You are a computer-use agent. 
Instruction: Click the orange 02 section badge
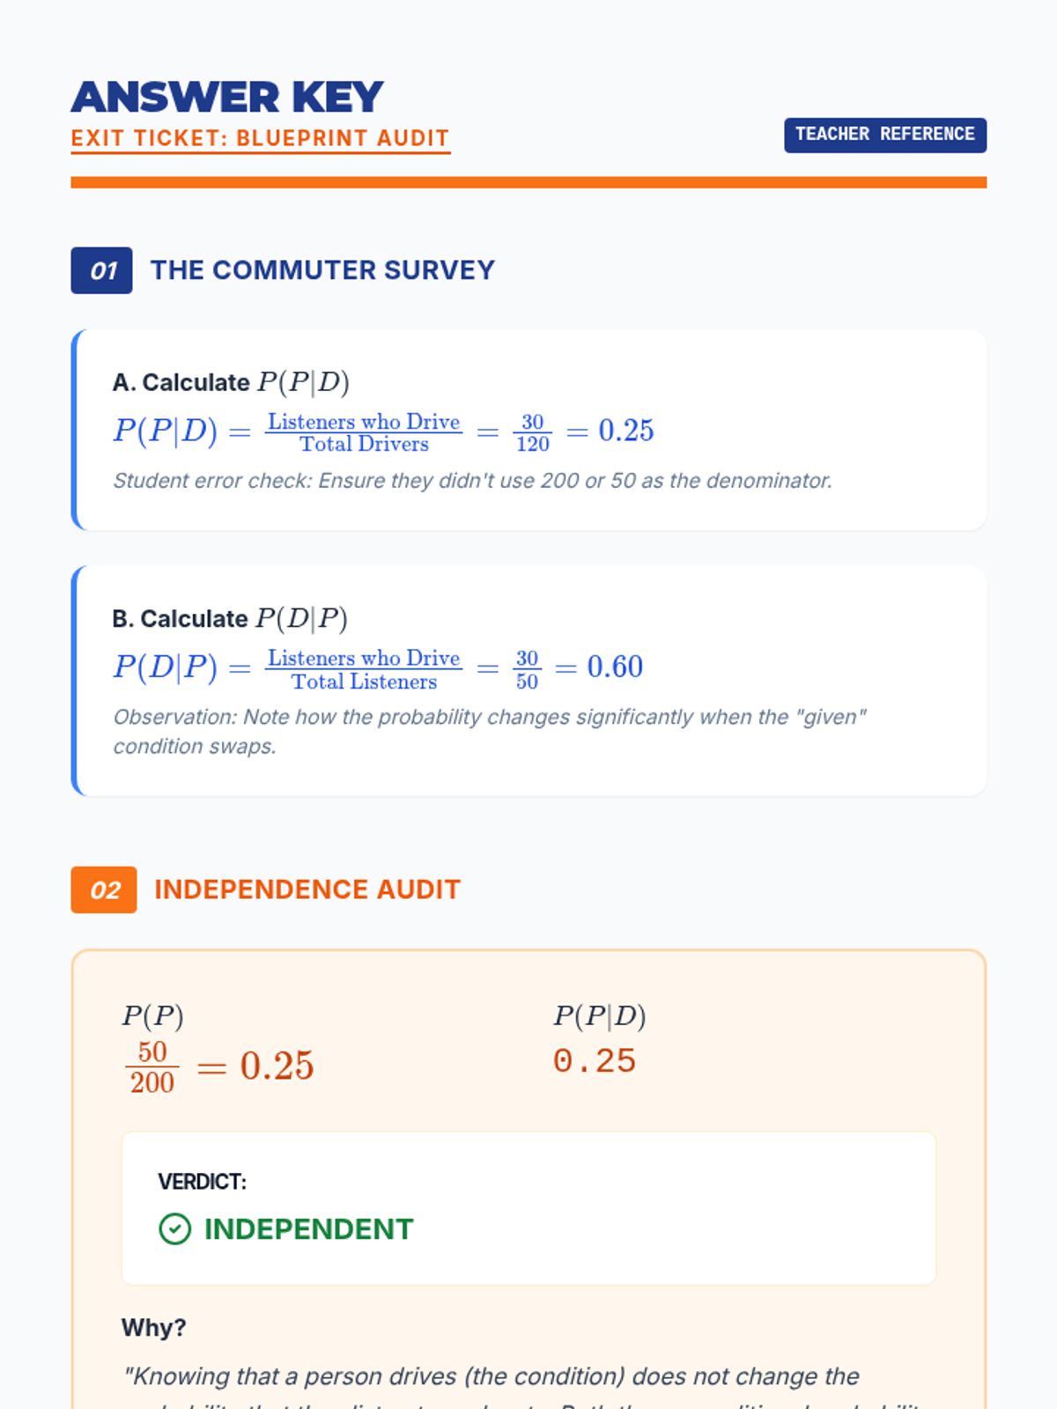click(x=104, y=889)
